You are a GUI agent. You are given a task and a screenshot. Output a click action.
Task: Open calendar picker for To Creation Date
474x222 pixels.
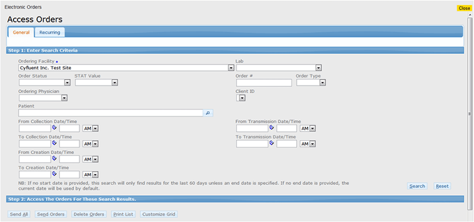point(55,174)
